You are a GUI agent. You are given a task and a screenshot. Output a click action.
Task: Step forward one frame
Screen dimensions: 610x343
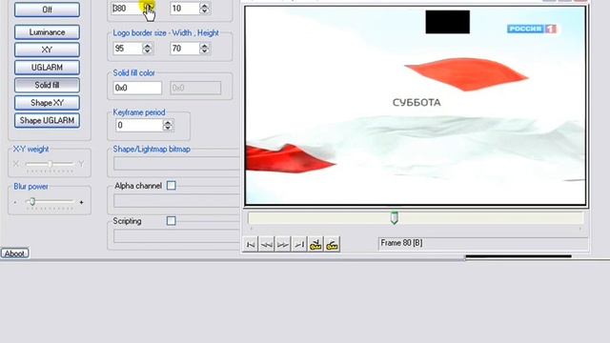283,245
